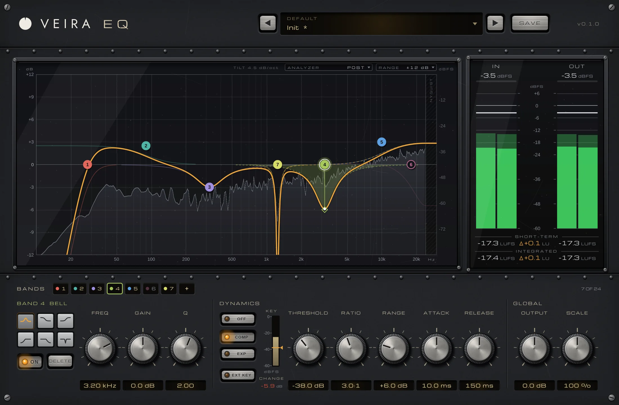Add a new band with the plus button
619x405 pixels.
[x=187, y=289]
